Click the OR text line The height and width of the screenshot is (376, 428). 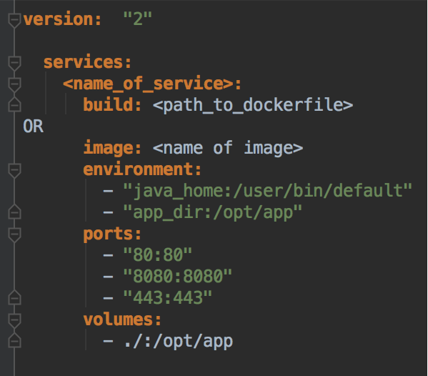34,126
